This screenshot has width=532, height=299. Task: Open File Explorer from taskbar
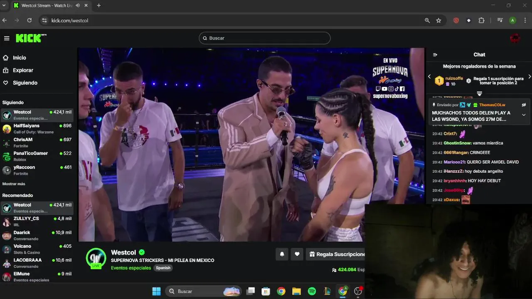pos(296,292)
